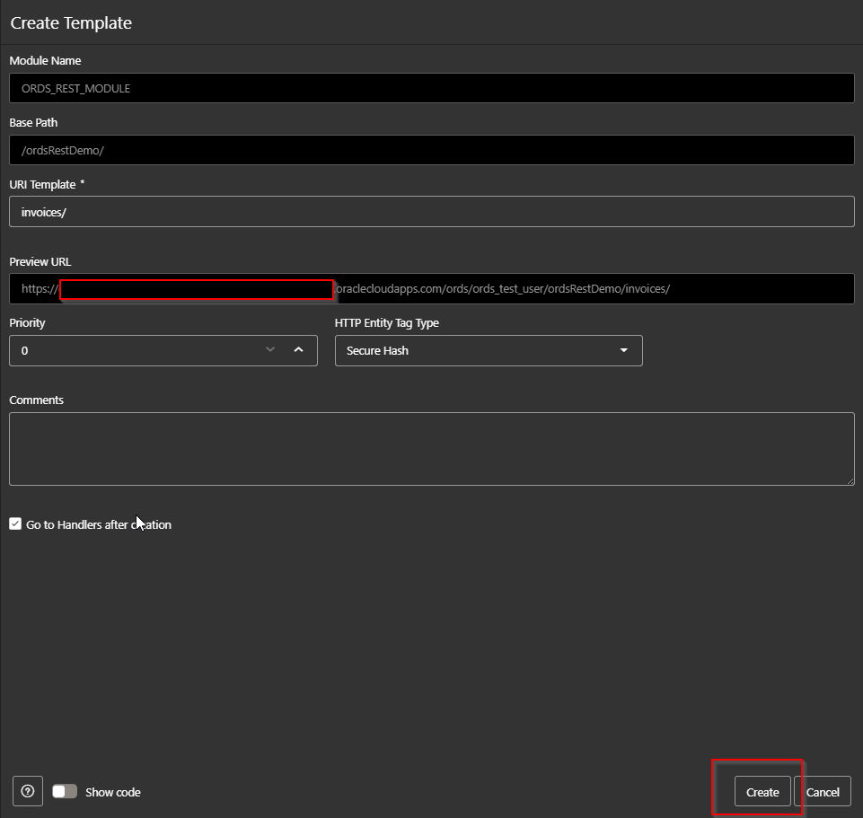Image resolution: width=863 pixels, height=818 pixels.
Task: Toggle the Show code switch
Action: [x=64, y=791]
